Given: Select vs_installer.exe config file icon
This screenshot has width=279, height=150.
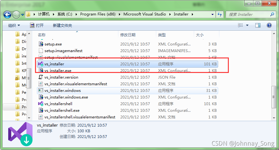Looking at the screenshot, I should coord(41,70).
